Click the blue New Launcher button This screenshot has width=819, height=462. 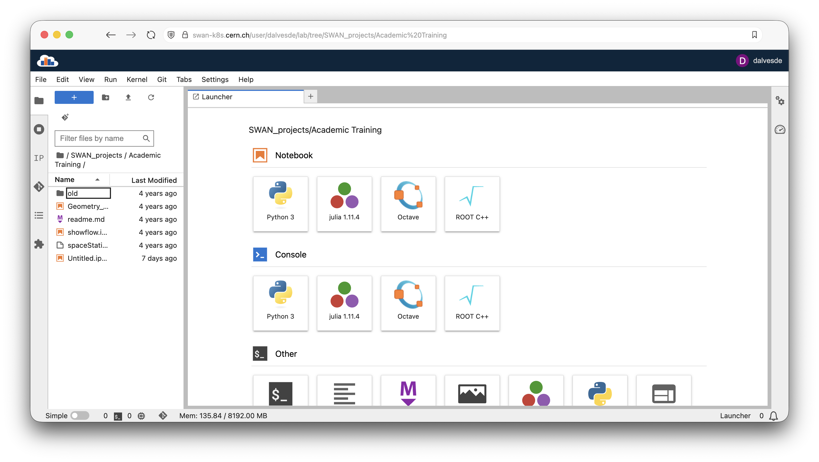coord(74,97)
